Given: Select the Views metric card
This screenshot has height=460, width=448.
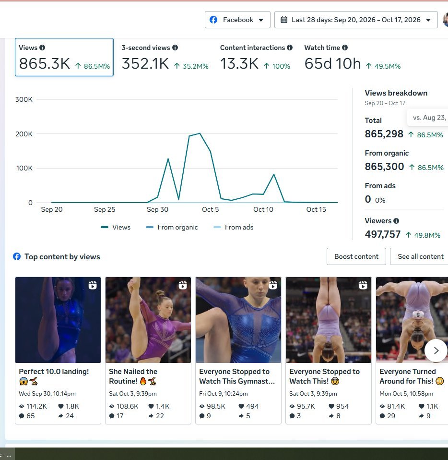Looking at the screenshot, I should coord(64,57).
